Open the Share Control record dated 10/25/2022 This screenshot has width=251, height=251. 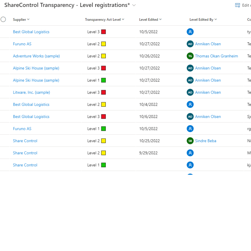point(25,141)
